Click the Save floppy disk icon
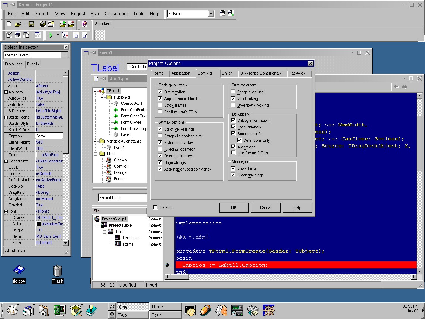 31,24
